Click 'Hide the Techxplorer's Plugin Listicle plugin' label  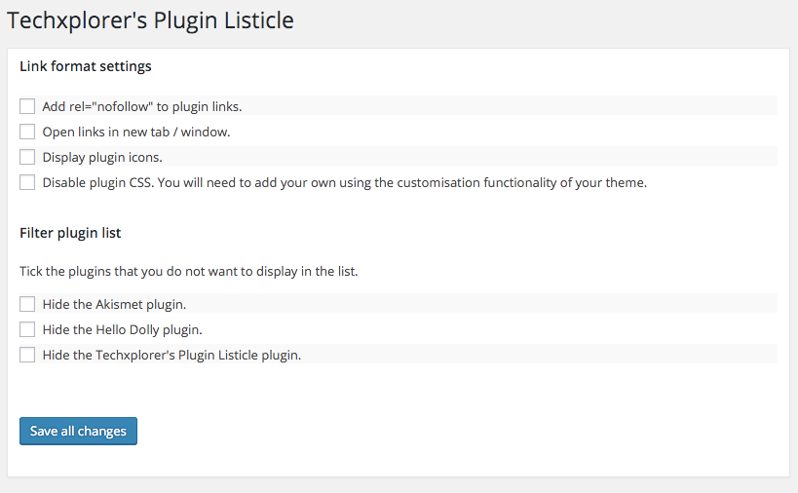(171, 355)
